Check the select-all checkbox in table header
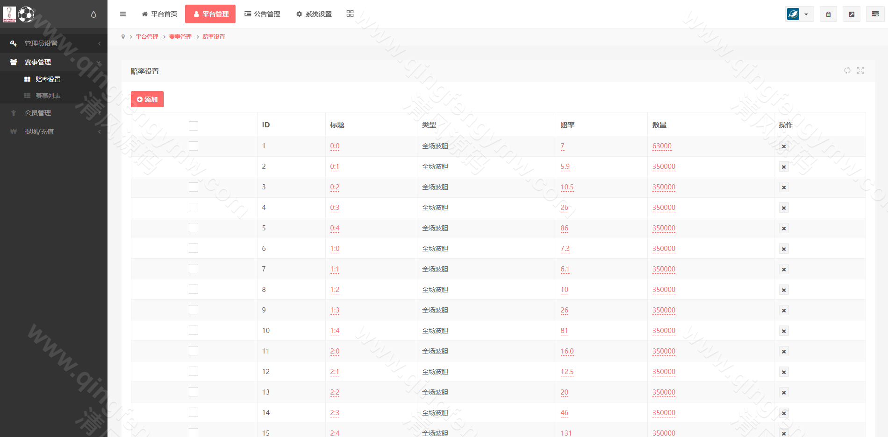This screenshot has height=437, width=888. point(193,125)
